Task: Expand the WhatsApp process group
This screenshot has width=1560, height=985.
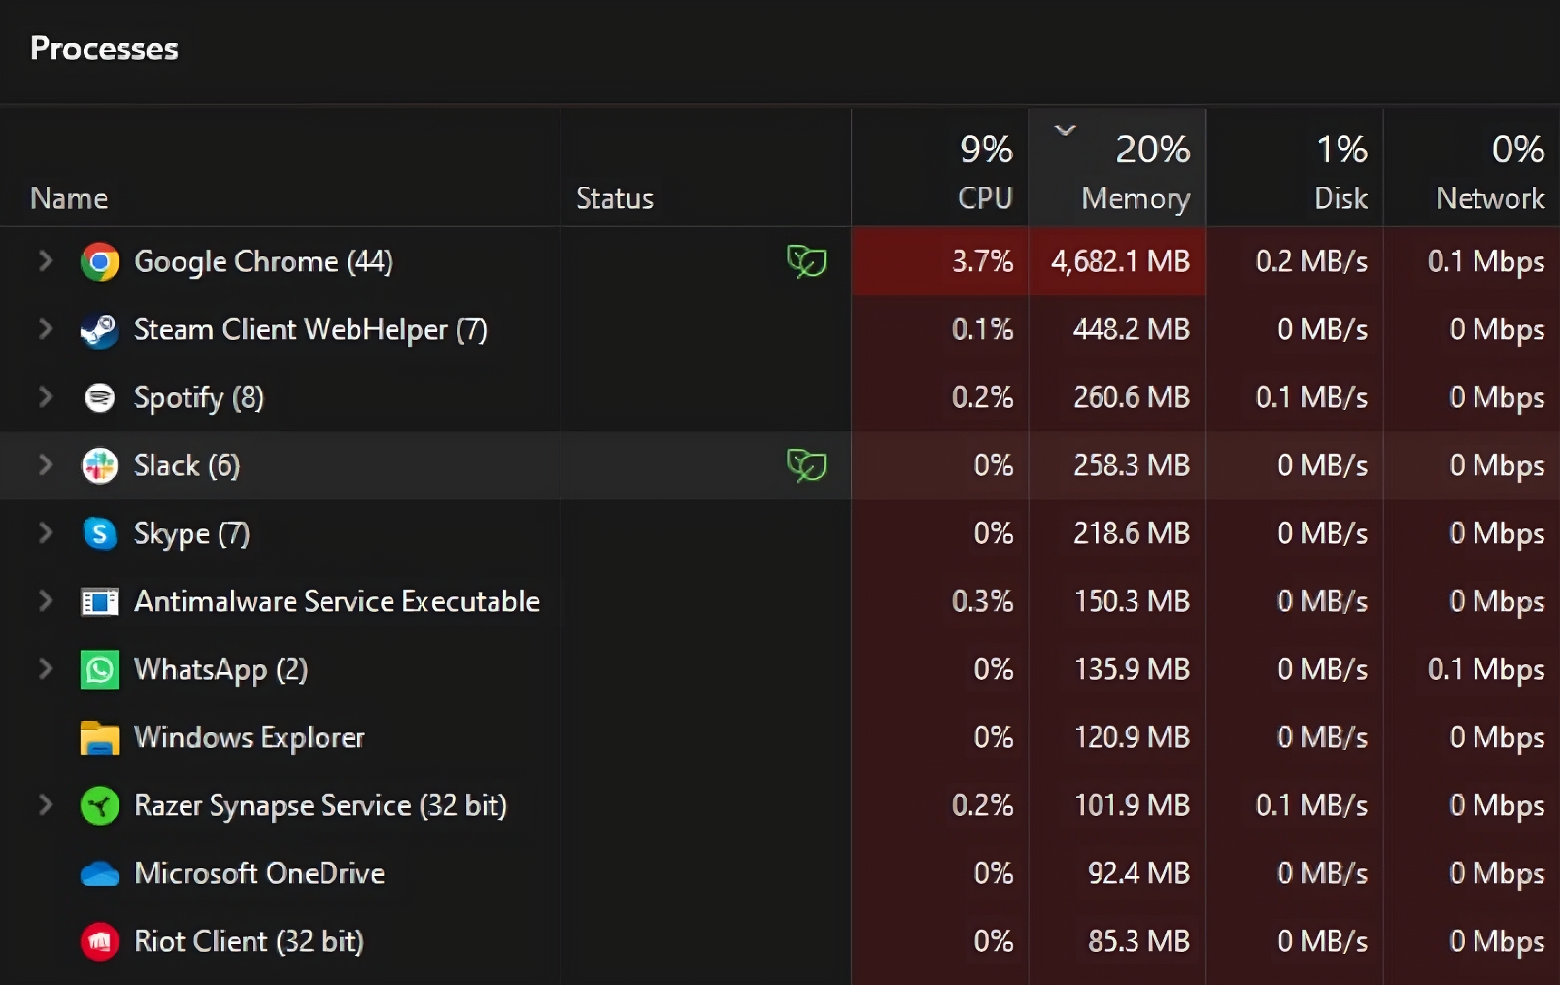Action: pos(45,668)
